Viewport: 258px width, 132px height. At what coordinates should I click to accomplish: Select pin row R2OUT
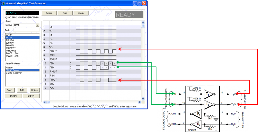pos(92,59)
